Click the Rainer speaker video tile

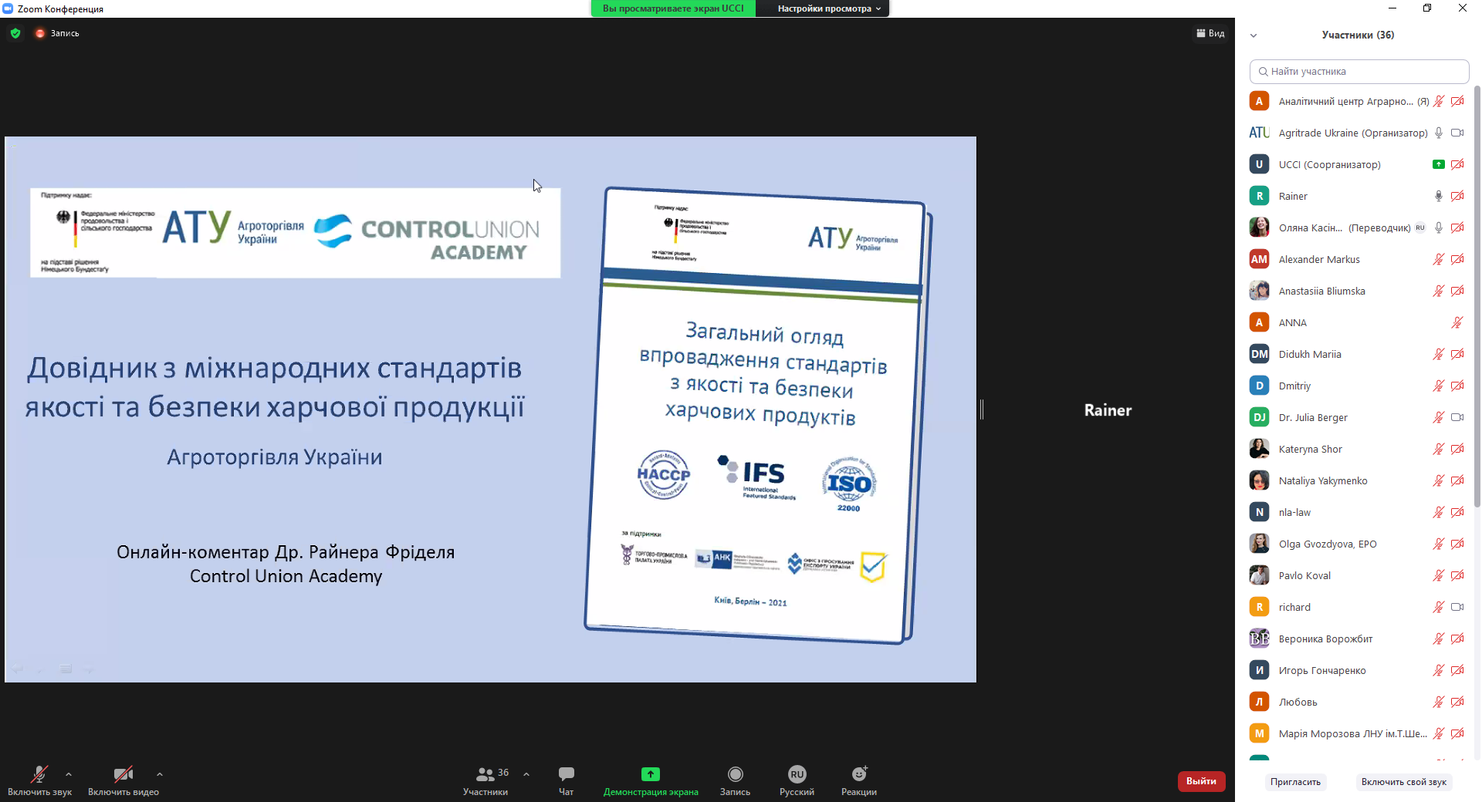coord(1108,409)
